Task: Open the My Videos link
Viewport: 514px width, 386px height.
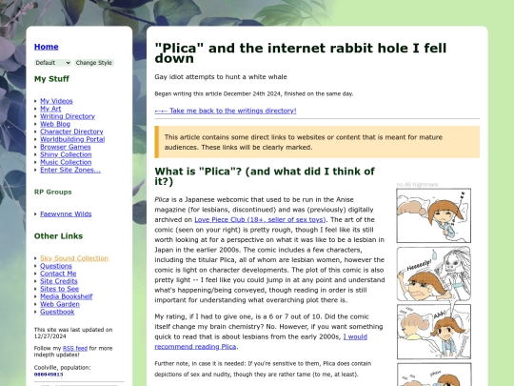Action: tap(56, 101)
